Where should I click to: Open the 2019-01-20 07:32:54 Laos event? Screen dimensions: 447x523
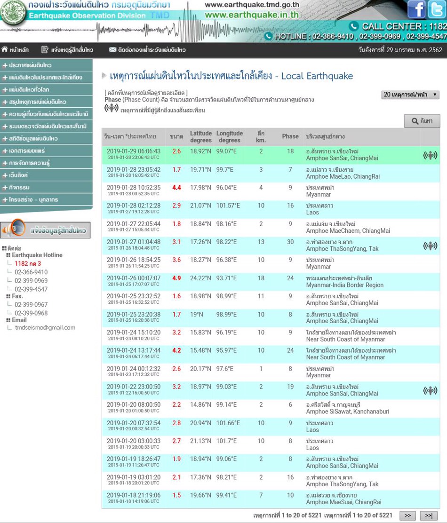click(271, 426)
